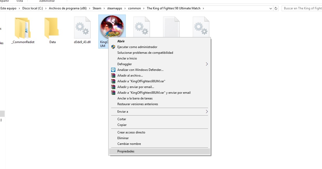Choose Copiar from the context menu
The width and height of the screenshot is (322, 169).
click(160, 125)
